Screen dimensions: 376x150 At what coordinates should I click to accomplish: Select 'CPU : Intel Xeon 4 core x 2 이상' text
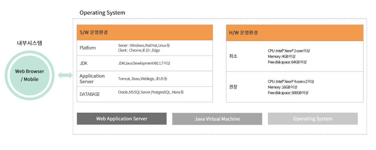point(291,82)
